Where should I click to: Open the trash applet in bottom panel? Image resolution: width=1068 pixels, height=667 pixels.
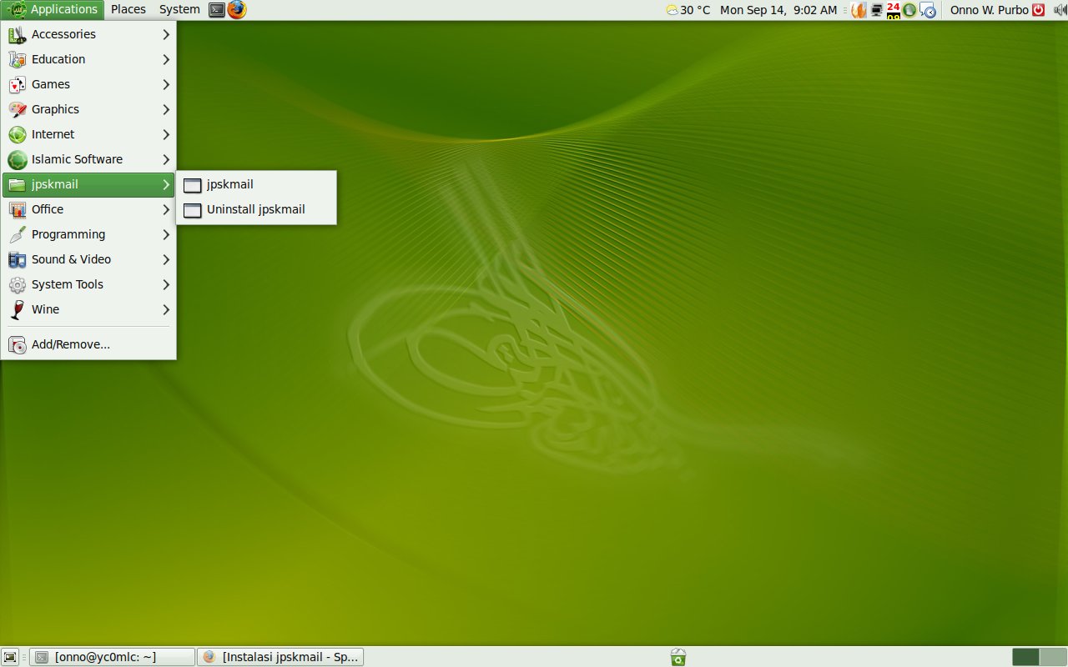click(x=678, y=657)
